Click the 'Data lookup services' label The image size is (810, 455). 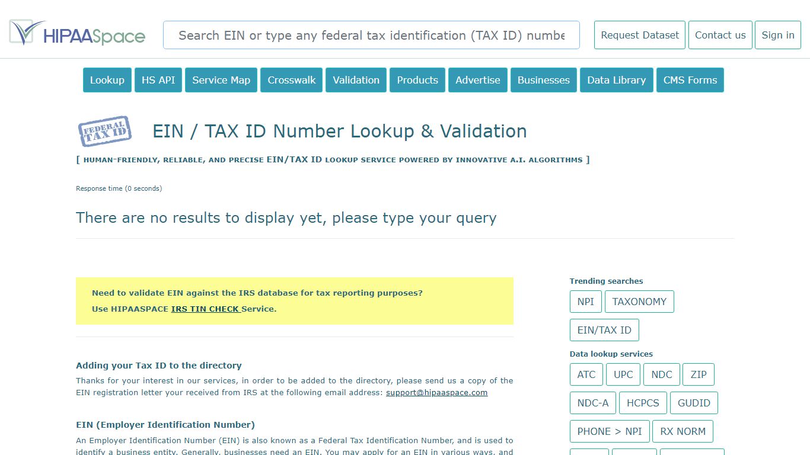(x=611, y=354)
